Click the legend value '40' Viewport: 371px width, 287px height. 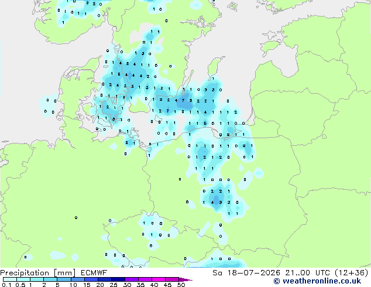154,285
